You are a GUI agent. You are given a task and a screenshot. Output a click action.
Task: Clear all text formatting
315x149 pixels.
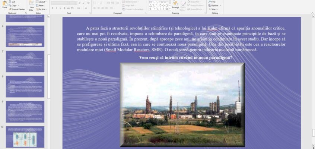click(x=88, y=3)
